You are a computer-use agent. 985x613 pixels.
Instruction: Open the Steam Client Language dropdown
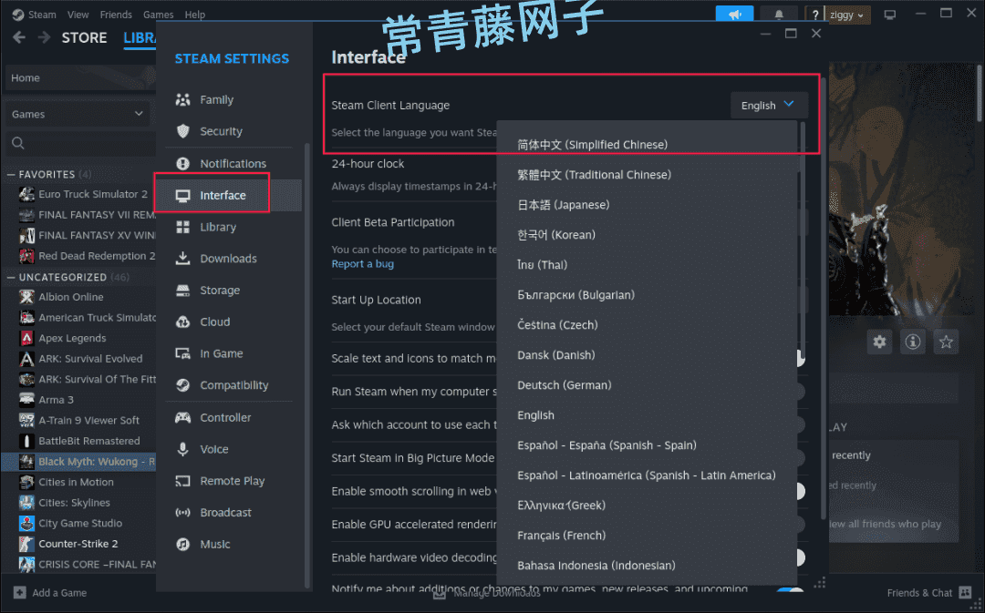coord(769,106)
